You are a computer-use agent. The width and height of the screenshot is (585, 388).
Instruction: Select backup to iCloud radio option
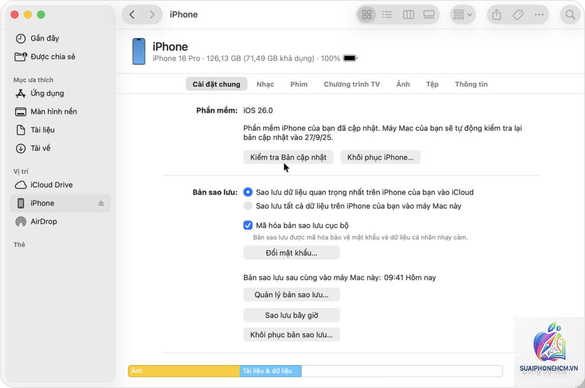click(x=248, y=192)
